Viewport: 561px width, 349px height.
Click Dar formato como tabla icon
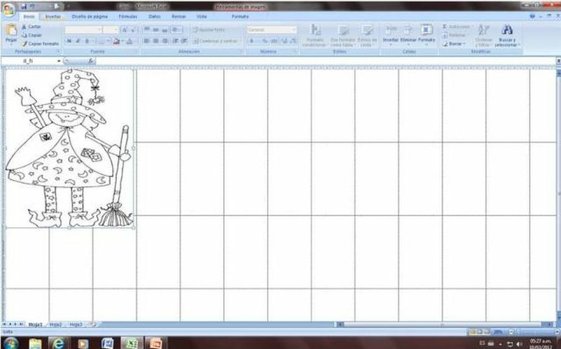(343, 31)
